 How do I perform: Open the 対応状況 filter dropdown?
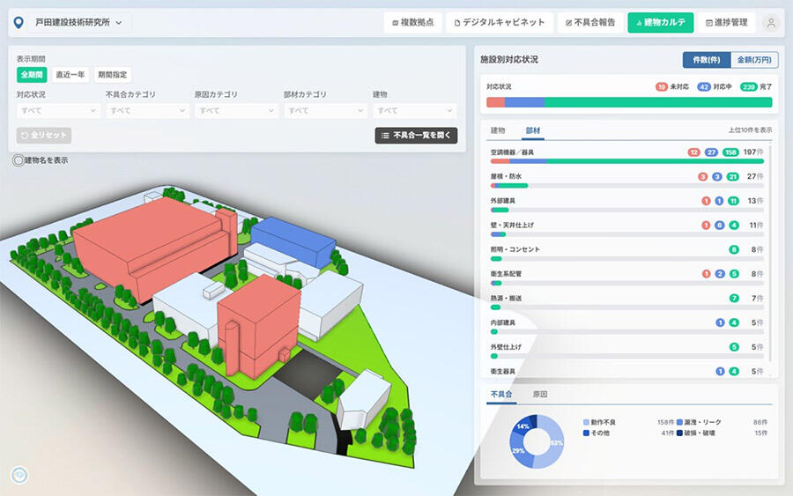click(58, 111)
